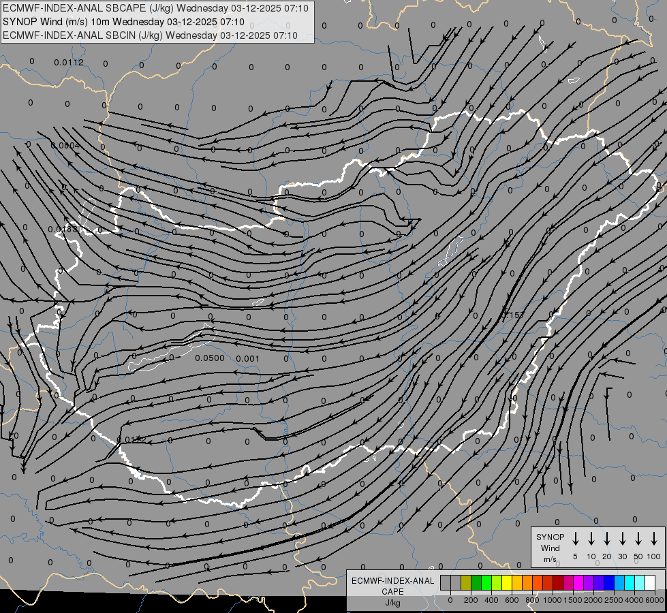Image resolution: width=667 pixels, height=613 pixels.
Task: Click the '2500' tick on CAPE scale
Action: (613, 600)
